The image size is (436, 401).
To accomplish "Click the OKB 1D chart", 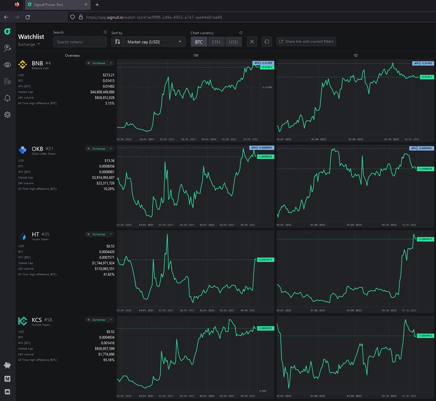I will tap(355, 186).
